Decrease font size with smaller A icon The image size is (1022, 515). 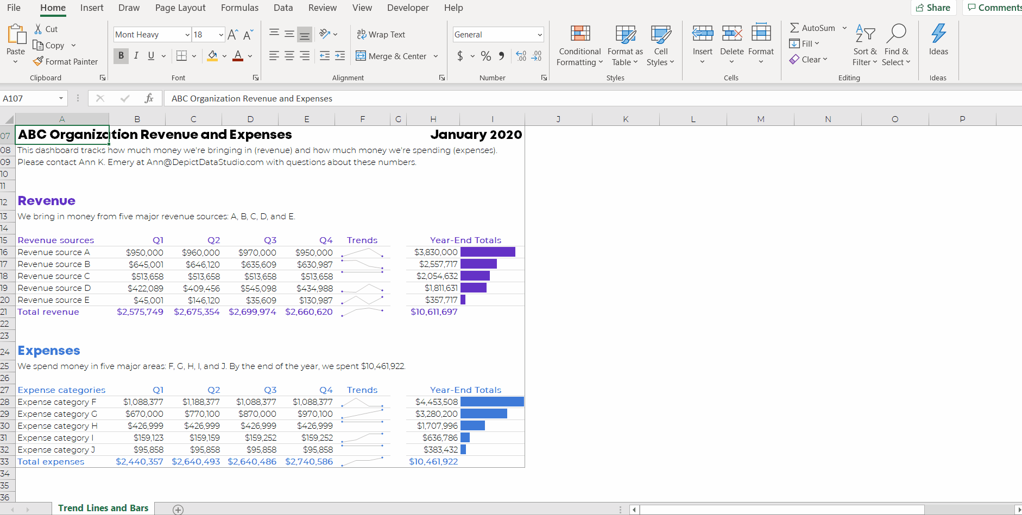(x=248, y=35)
